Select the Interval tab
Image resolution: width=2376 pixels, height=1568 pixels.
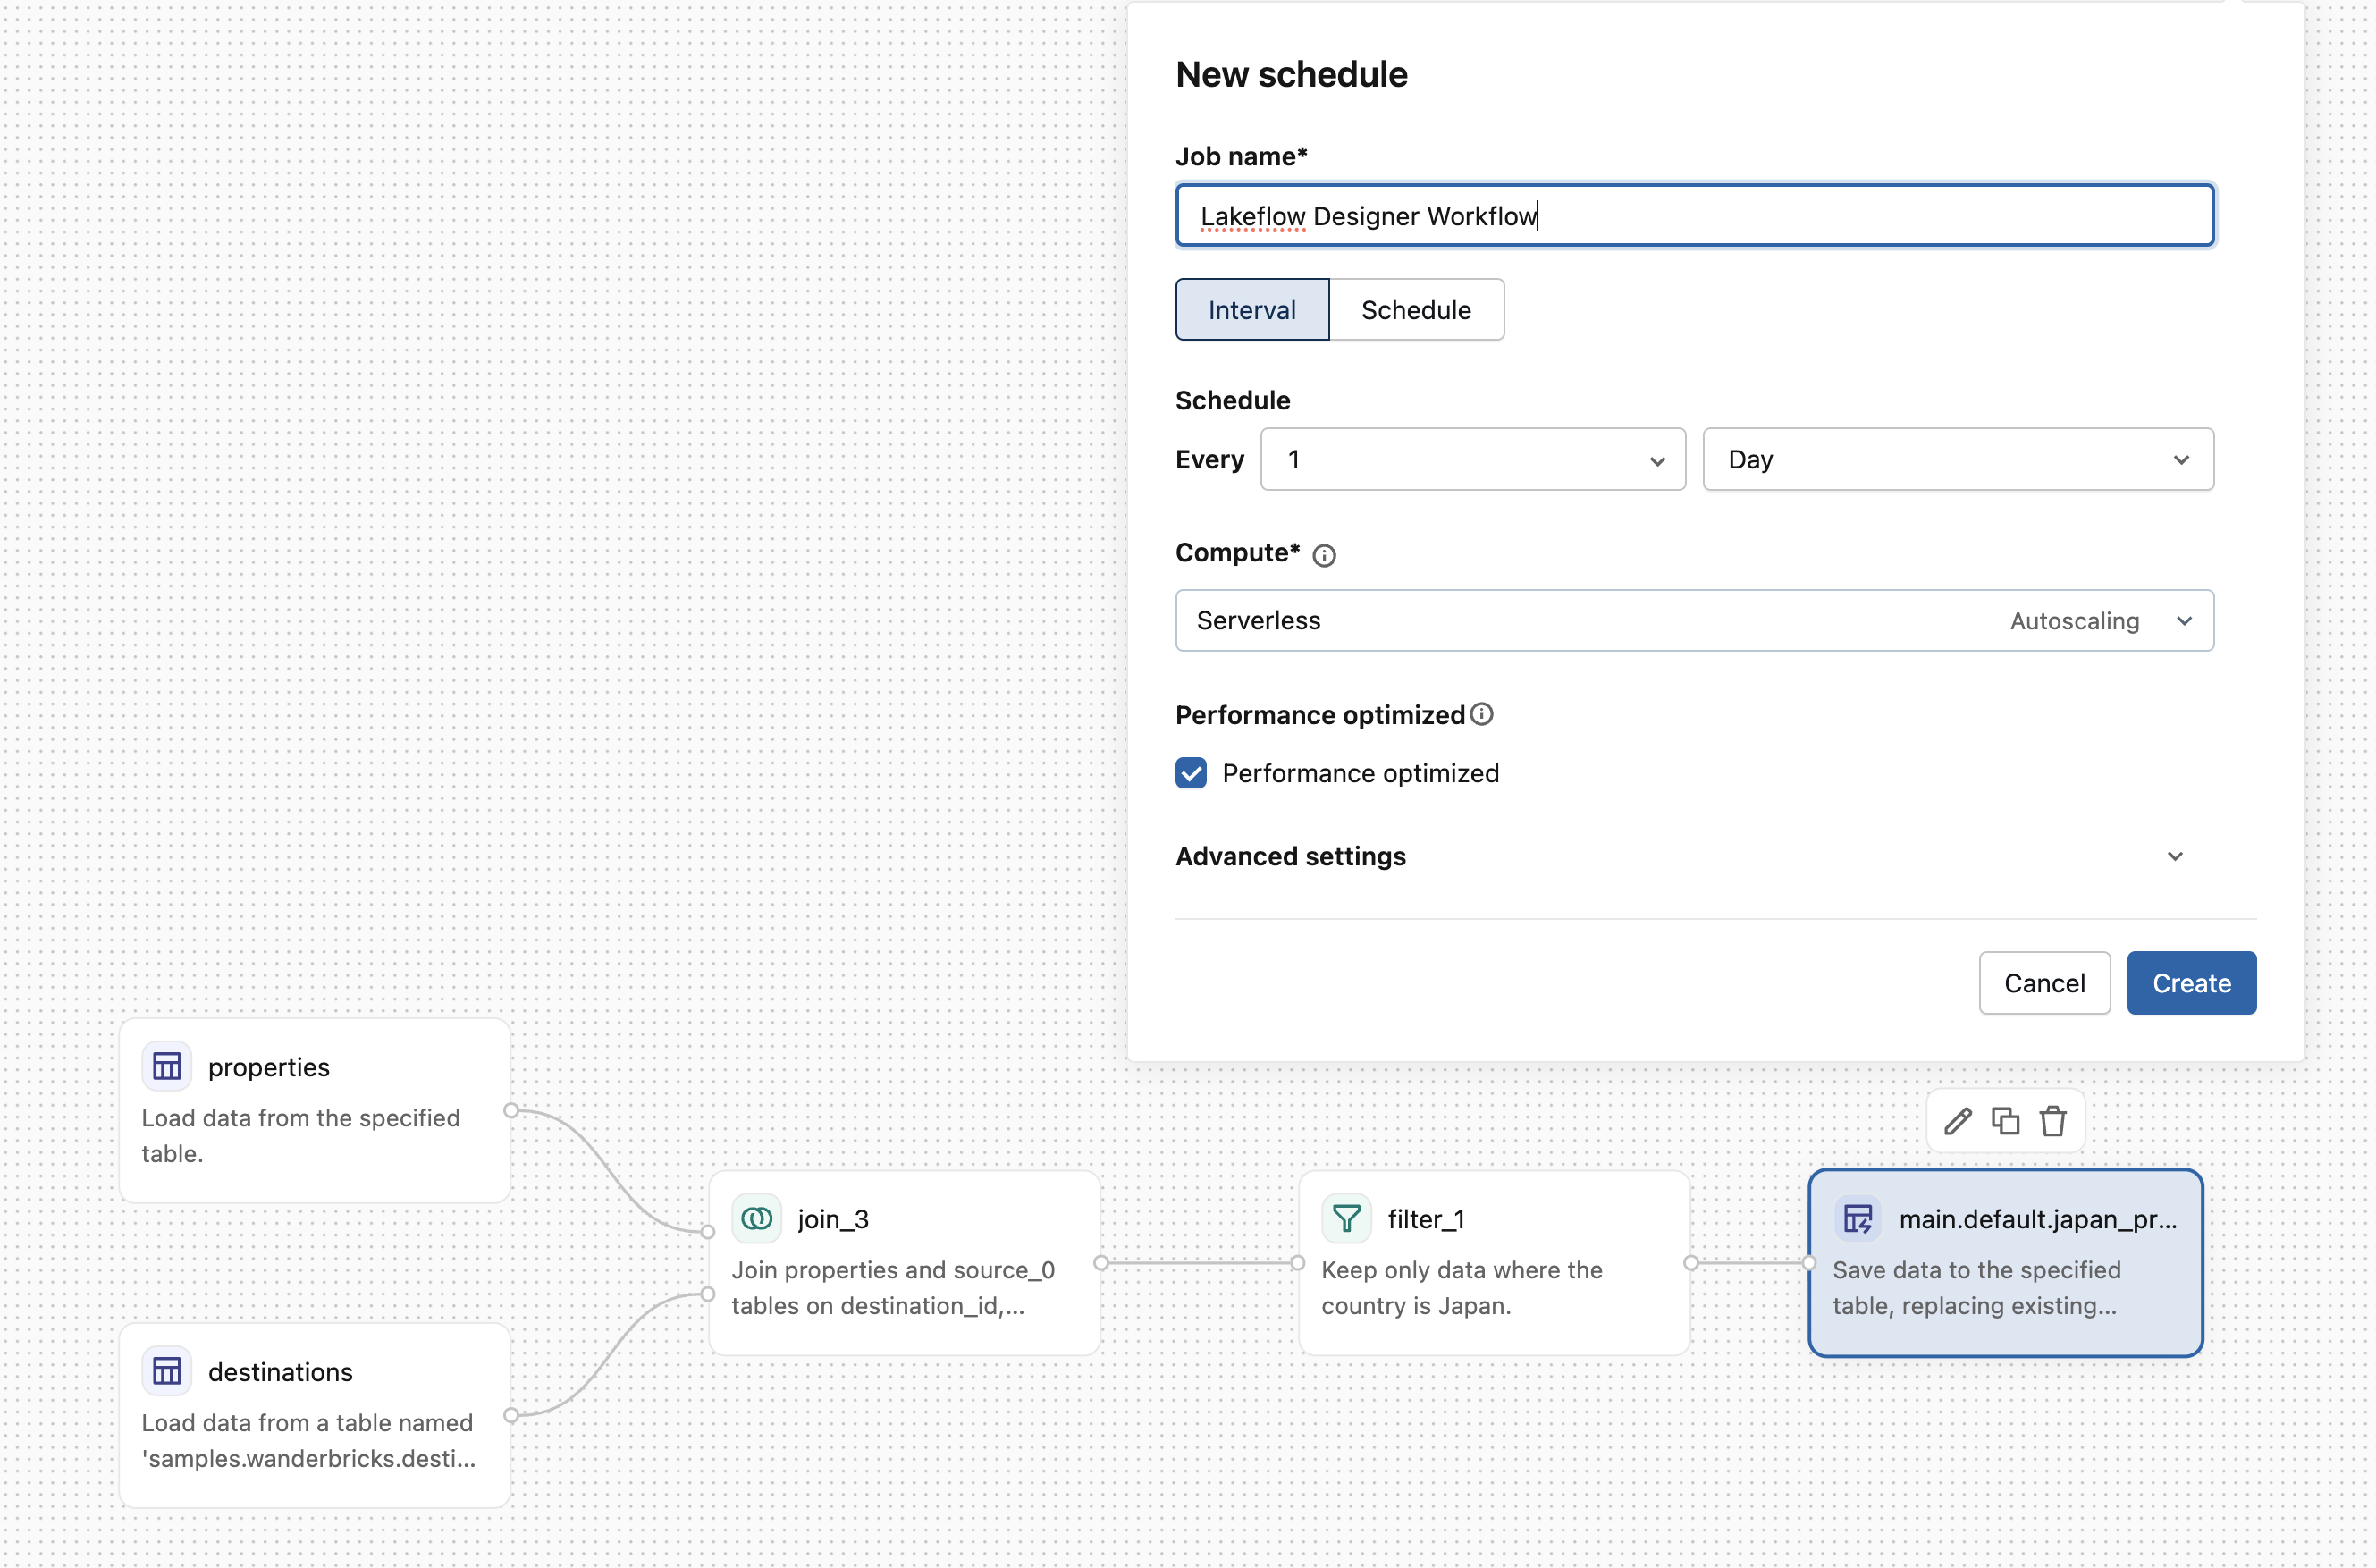pyautogui.click(x=1251, y=310)
